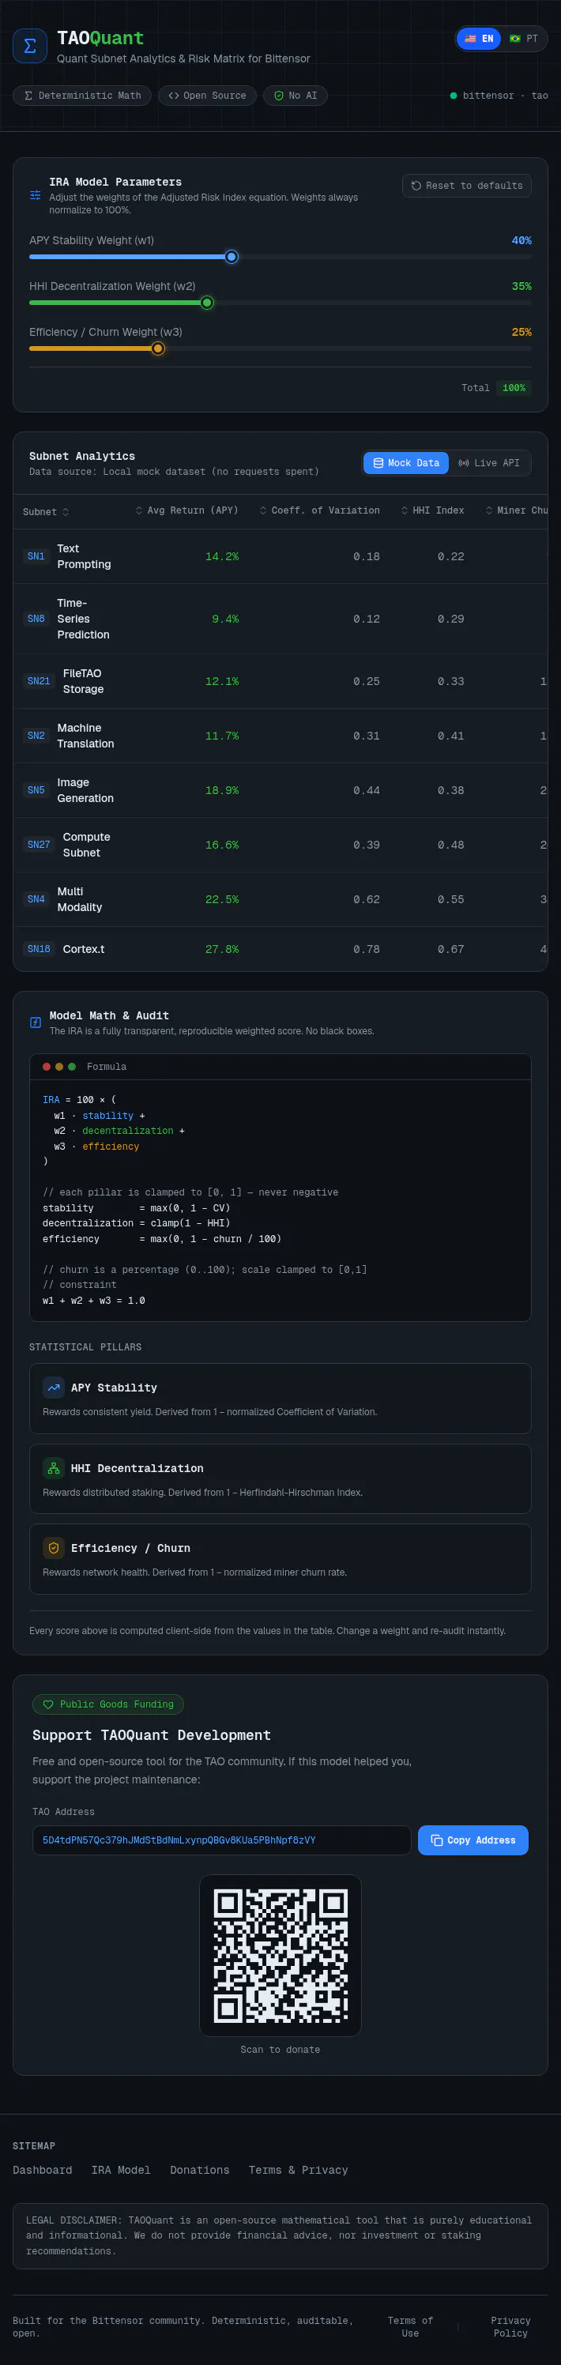The image size is (561, 2365).
Task: Open Terms & Privacy sitemap link
Action: click(x=299, y=2170)
